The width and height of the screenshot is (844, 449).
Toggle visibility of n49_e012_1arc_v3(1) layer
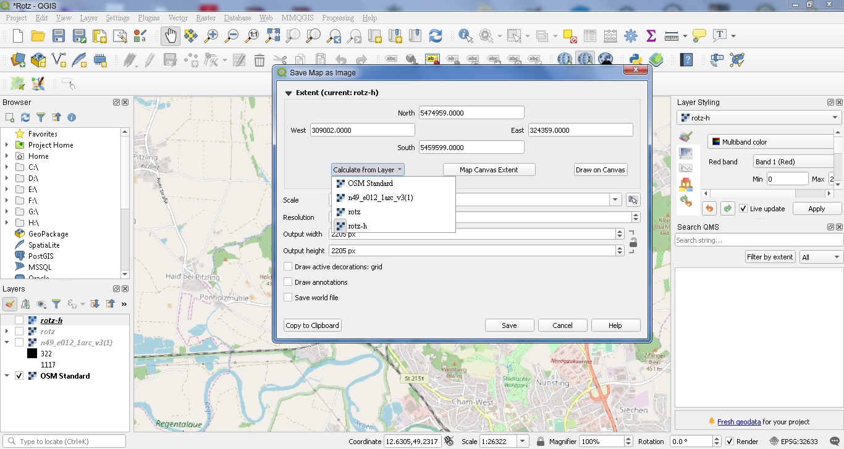pos(19,342)
